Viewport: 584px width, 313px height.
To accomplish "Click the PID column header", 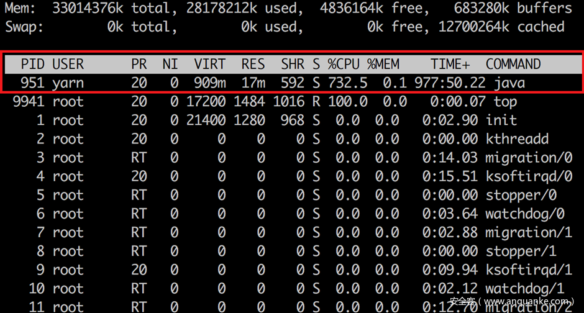I will pyautogui.click(x=34, y=64).
